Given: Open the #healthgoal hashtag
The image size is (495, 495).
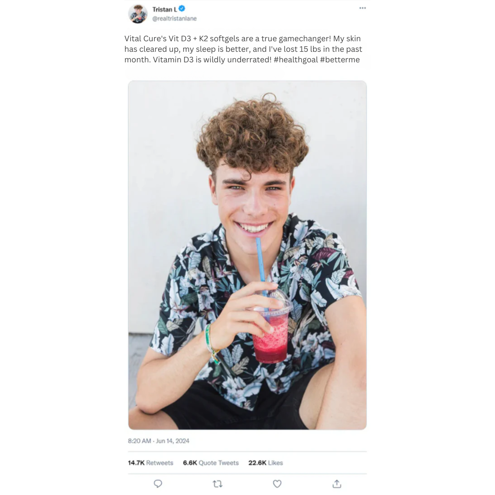Looking at the screenshot, I should [296, 60].
